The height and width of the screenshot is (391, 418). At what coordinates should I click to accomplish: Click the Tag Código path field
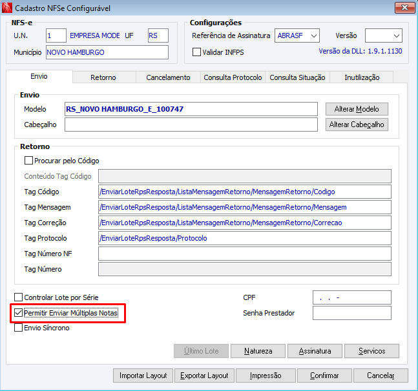pos(245,192)
